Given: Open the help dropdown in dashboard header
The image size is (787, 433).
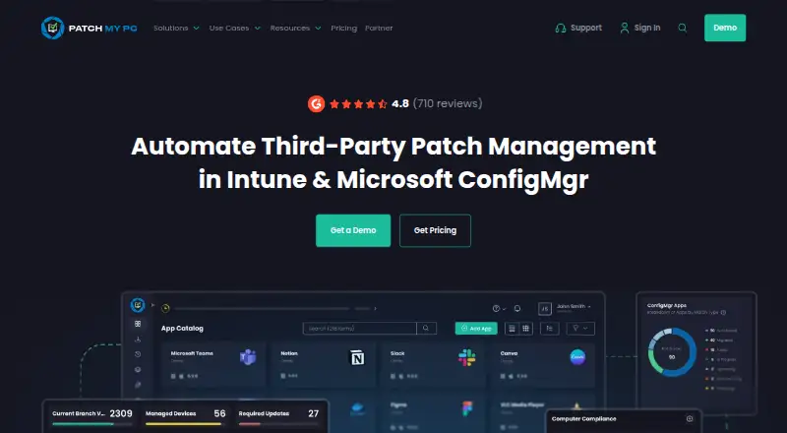Looking at the screenshot, I should (499, 308).
